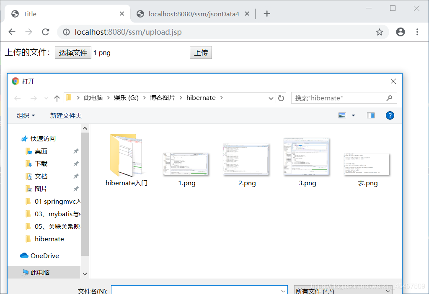Reload the upload.jsp page
Screen dimensions: 429x294
coord(46,32)
